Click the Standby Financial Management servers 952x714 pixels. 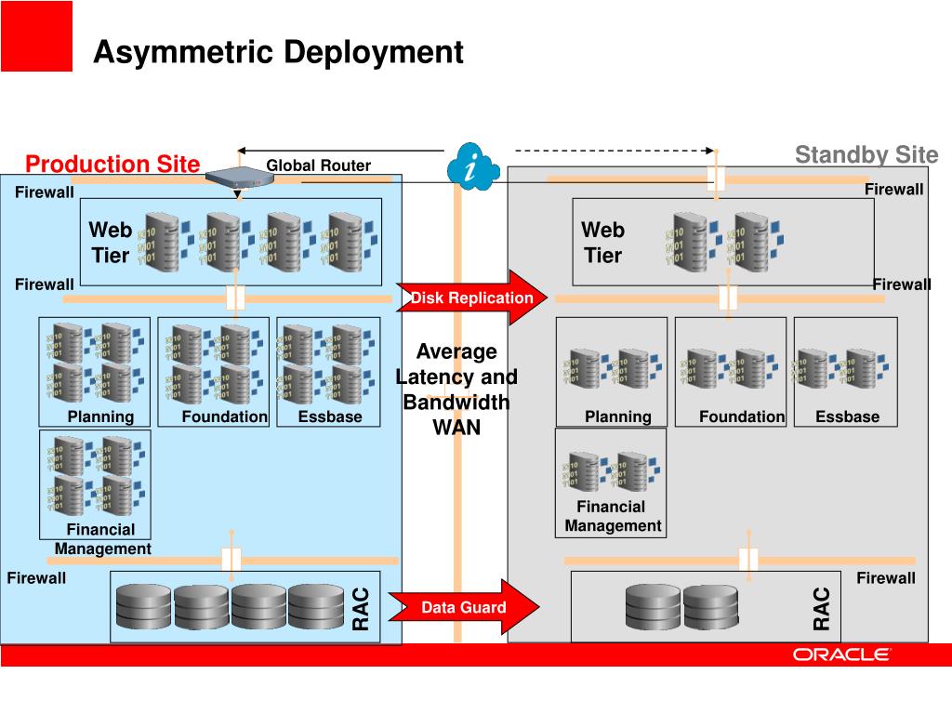[x=612, y=471]
